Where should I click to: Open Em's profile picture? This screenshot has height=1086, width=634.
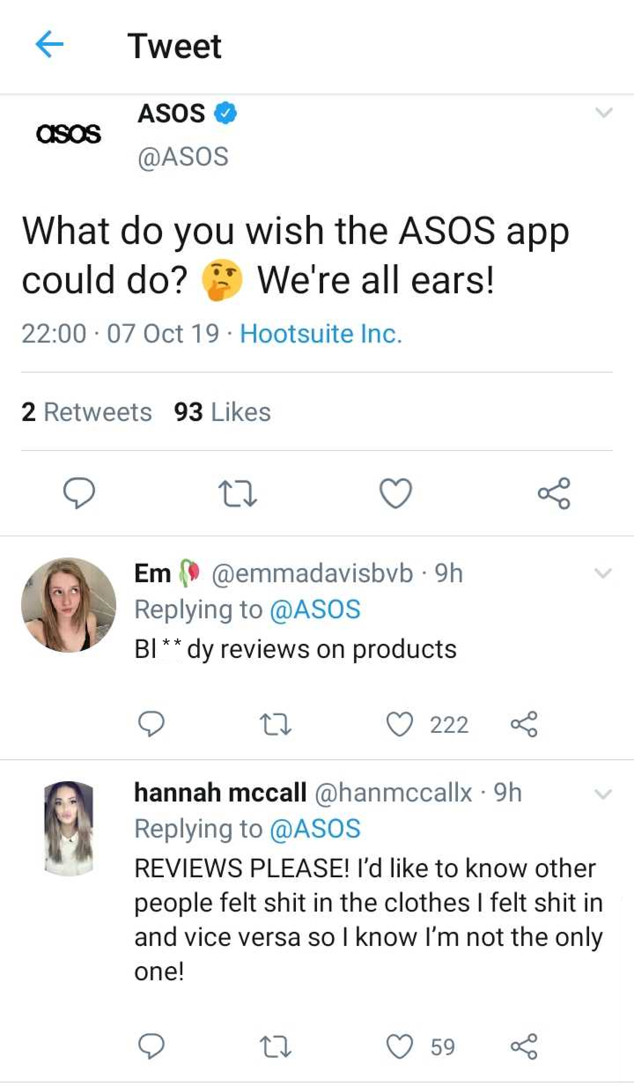pos(69,605)
